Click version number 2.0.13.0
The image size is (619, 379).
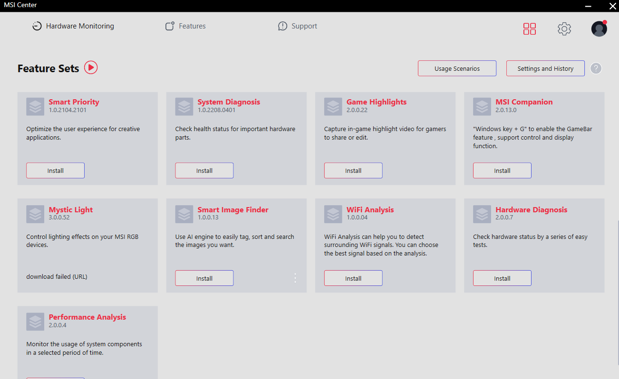click(x=506, y=110)
